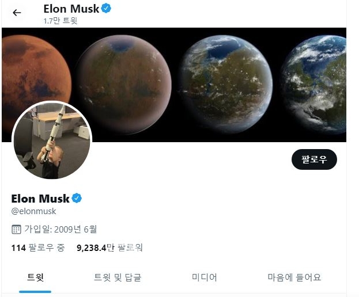Switch to the 트윗 및 답글 tab

click(118, 277)
